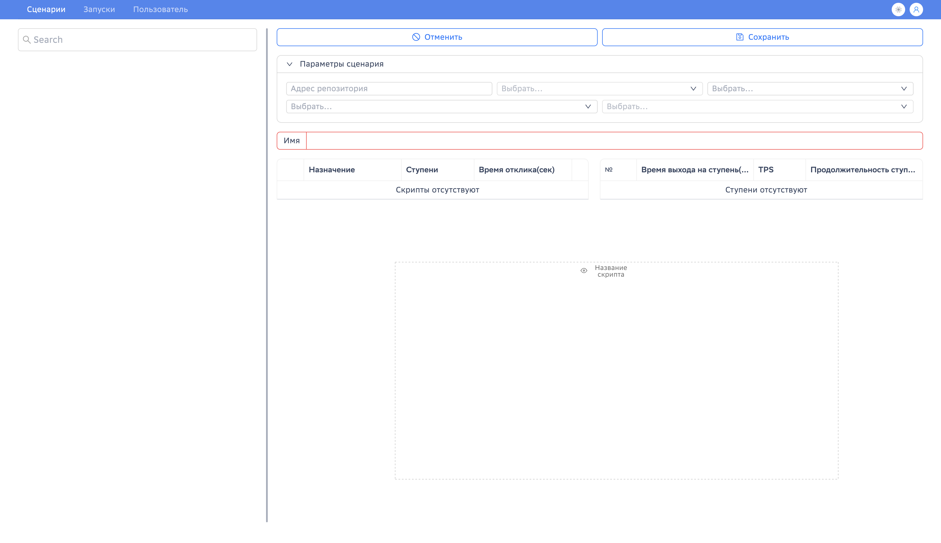Focus the Имя name input field

point(614,141)
